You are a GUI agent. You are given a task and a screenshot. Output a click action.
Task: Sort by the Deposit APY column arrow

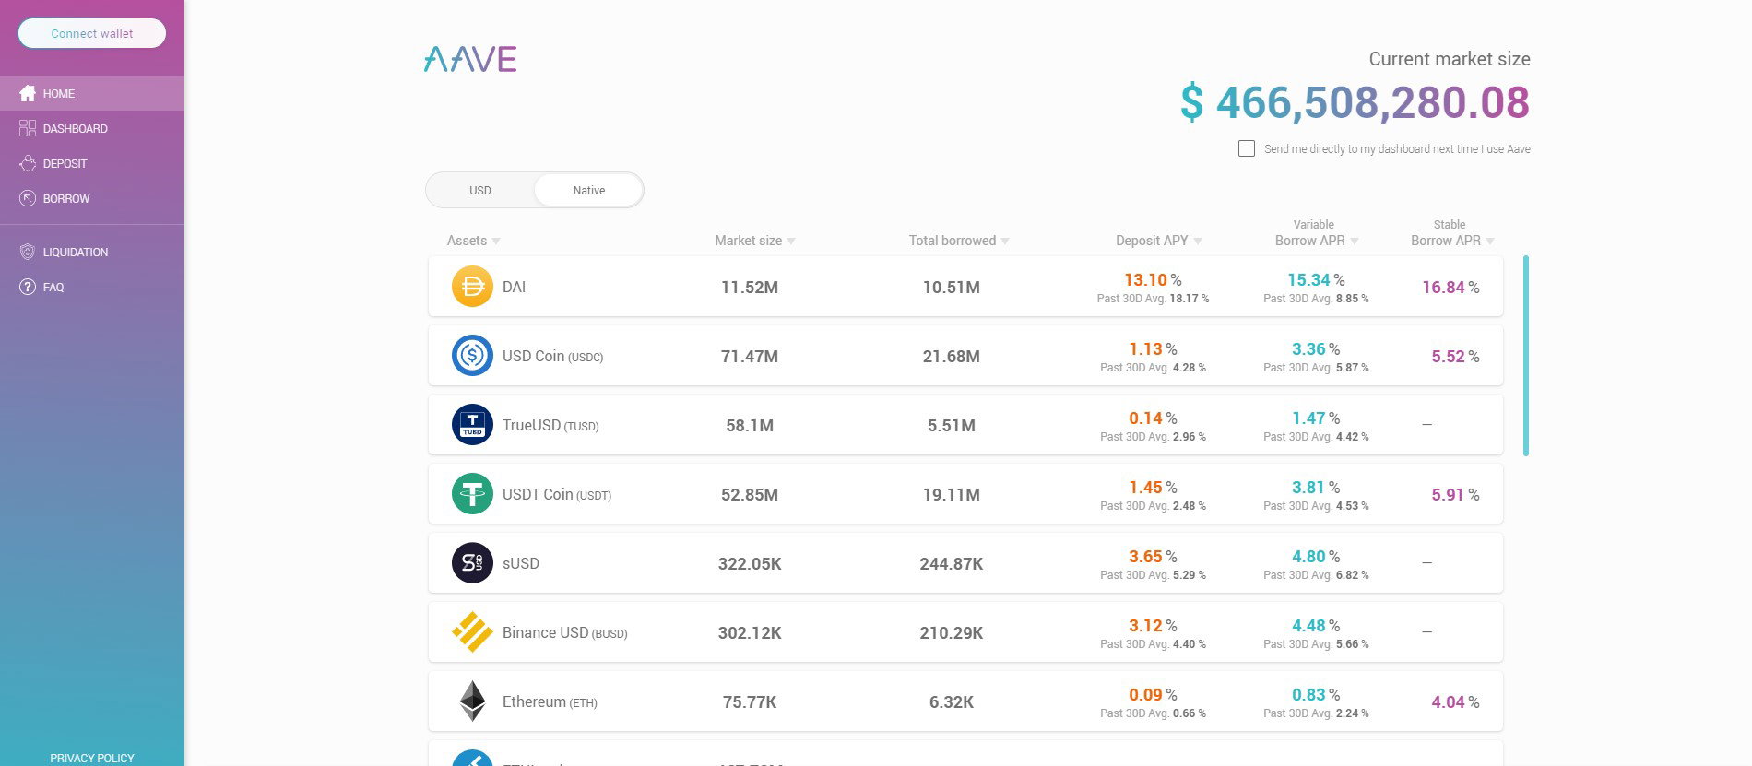pos(1198,242)
